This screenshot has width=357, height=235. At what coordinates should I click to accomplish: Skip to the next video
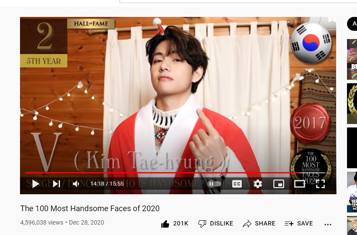pos(56,184)
